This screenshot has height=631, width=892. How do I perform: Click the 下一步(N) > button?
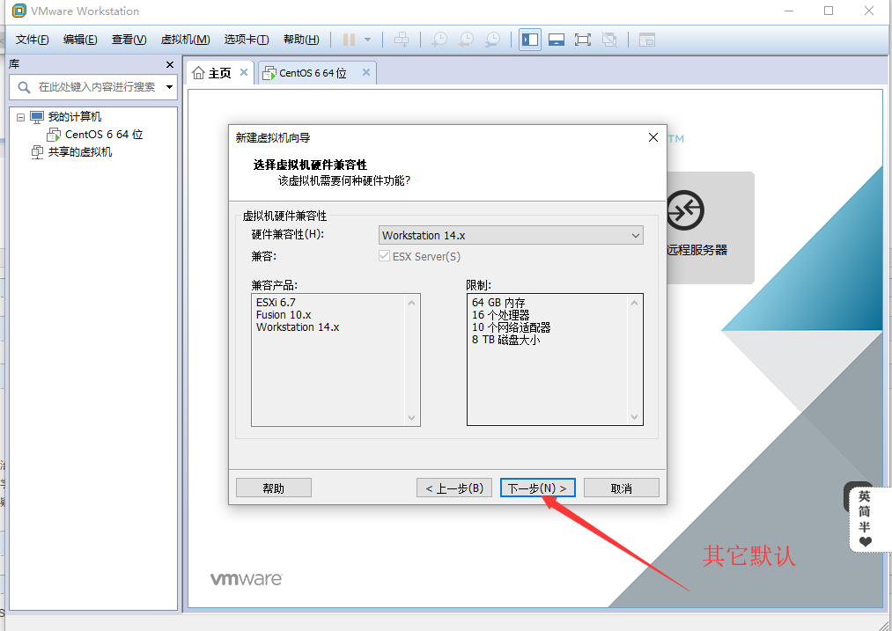pyautogui.click(x=538, y=488)
